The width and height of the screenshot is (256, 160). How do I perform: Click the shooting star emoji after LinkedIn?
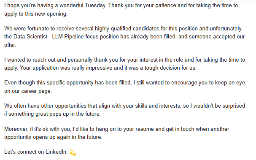pos(73,152)
